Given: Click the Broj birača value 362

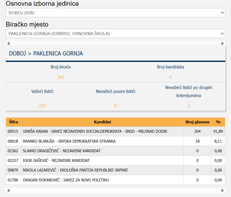Looking at the screenshot, I should pyautogui.click(x=60, y=77).
